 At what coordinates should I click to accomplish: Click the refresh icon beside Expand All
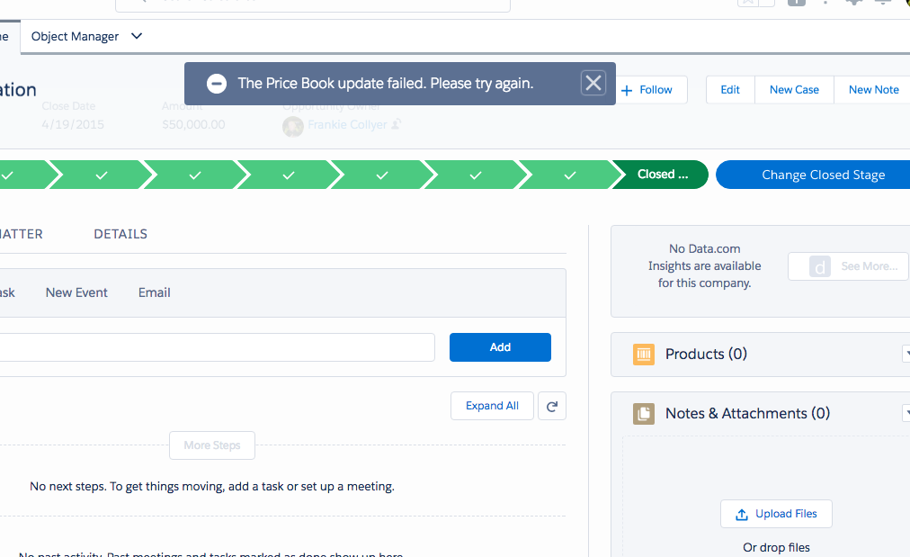(552, 406)
